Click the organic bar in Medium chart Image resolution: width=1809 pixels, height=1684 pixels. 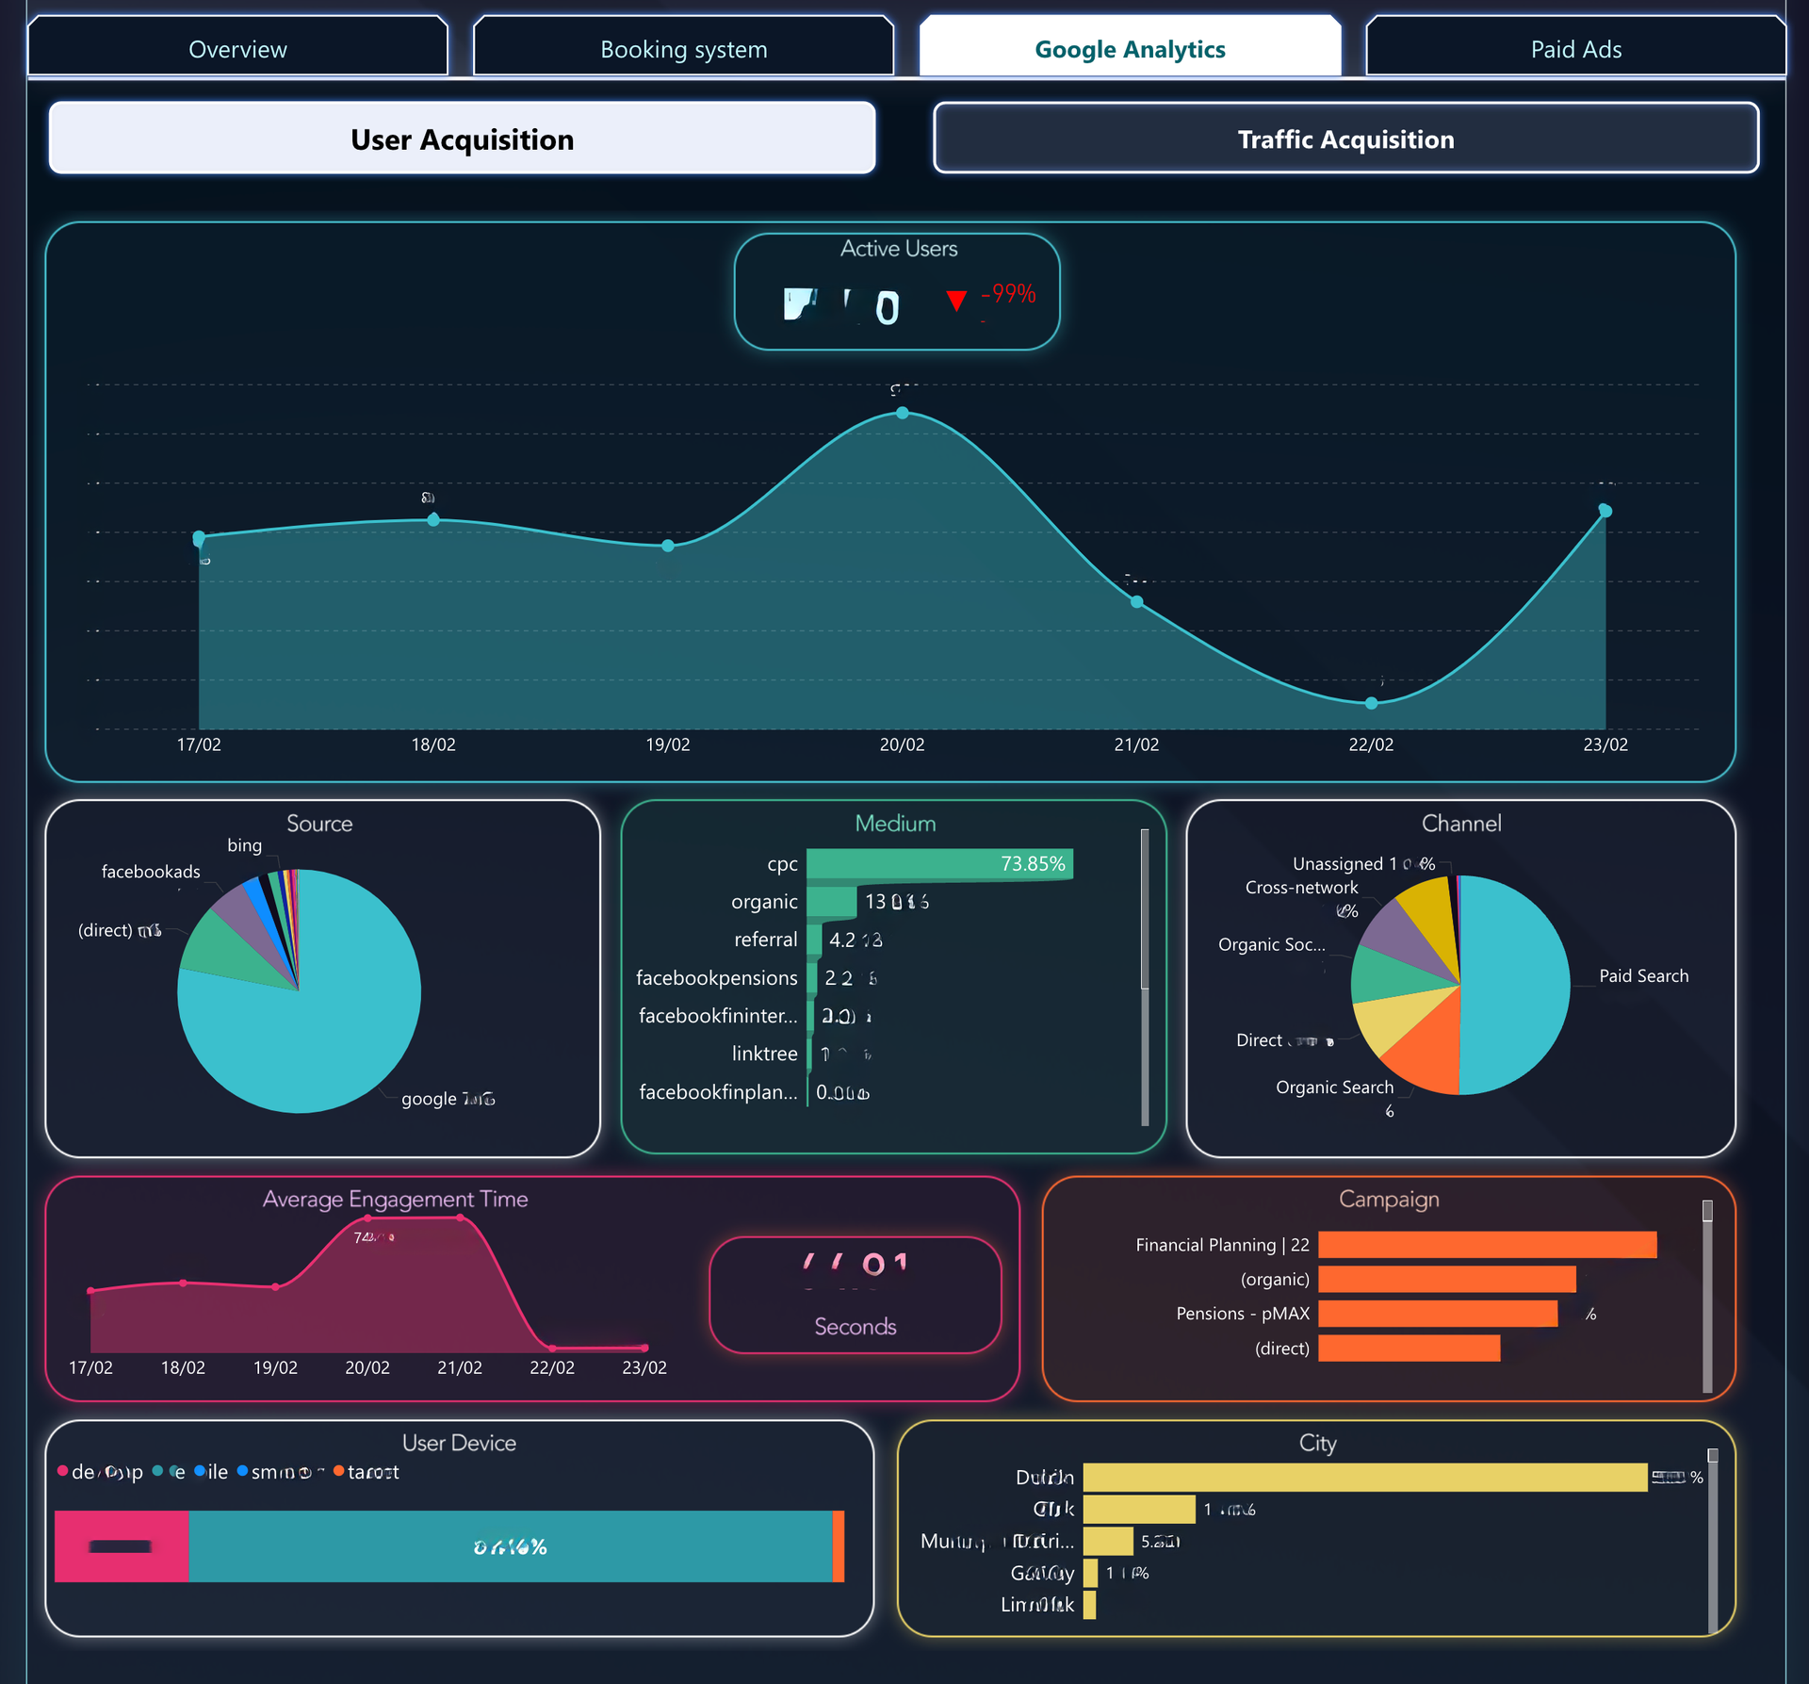pos(832,902)
